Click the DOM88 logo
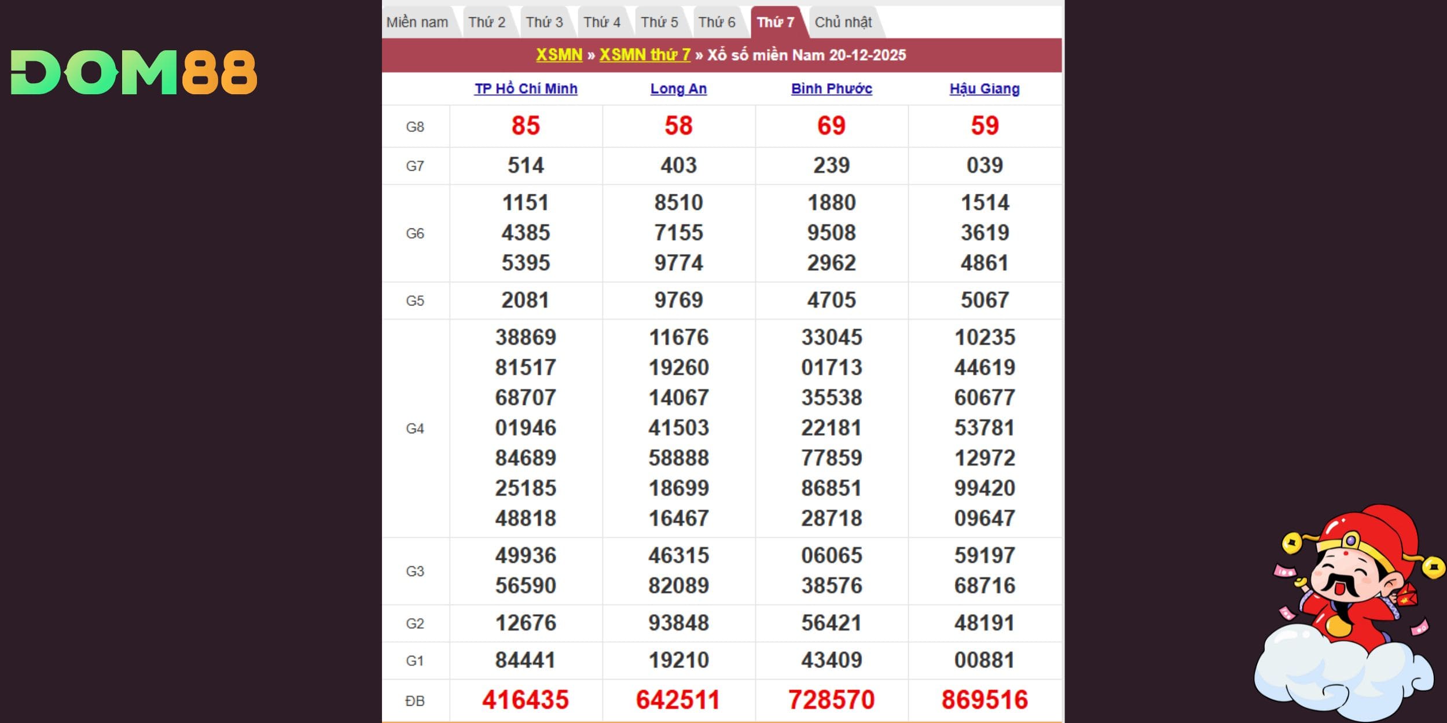The height and width of the screenshot is (723, 1447). tap(134, 72)
